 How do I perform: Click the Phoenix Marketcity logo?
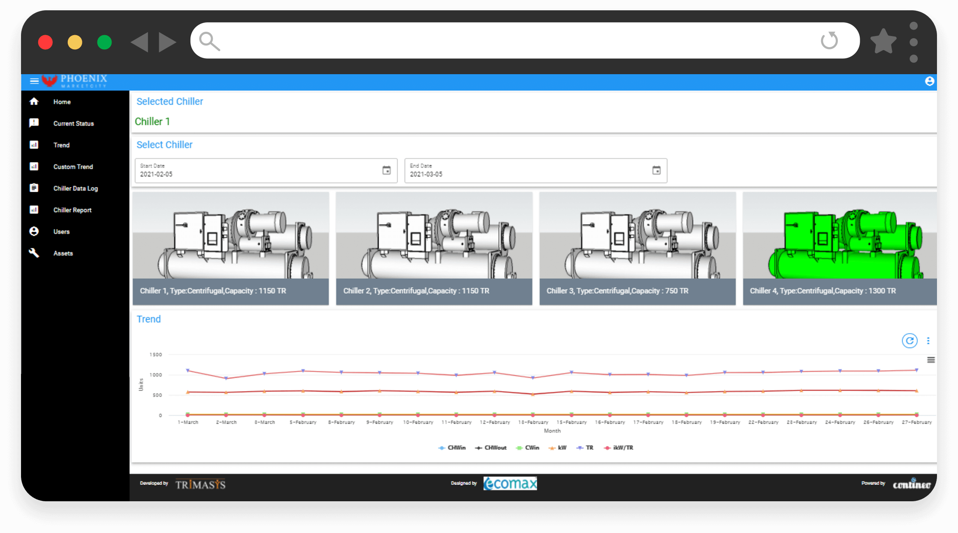coord(75,81)
